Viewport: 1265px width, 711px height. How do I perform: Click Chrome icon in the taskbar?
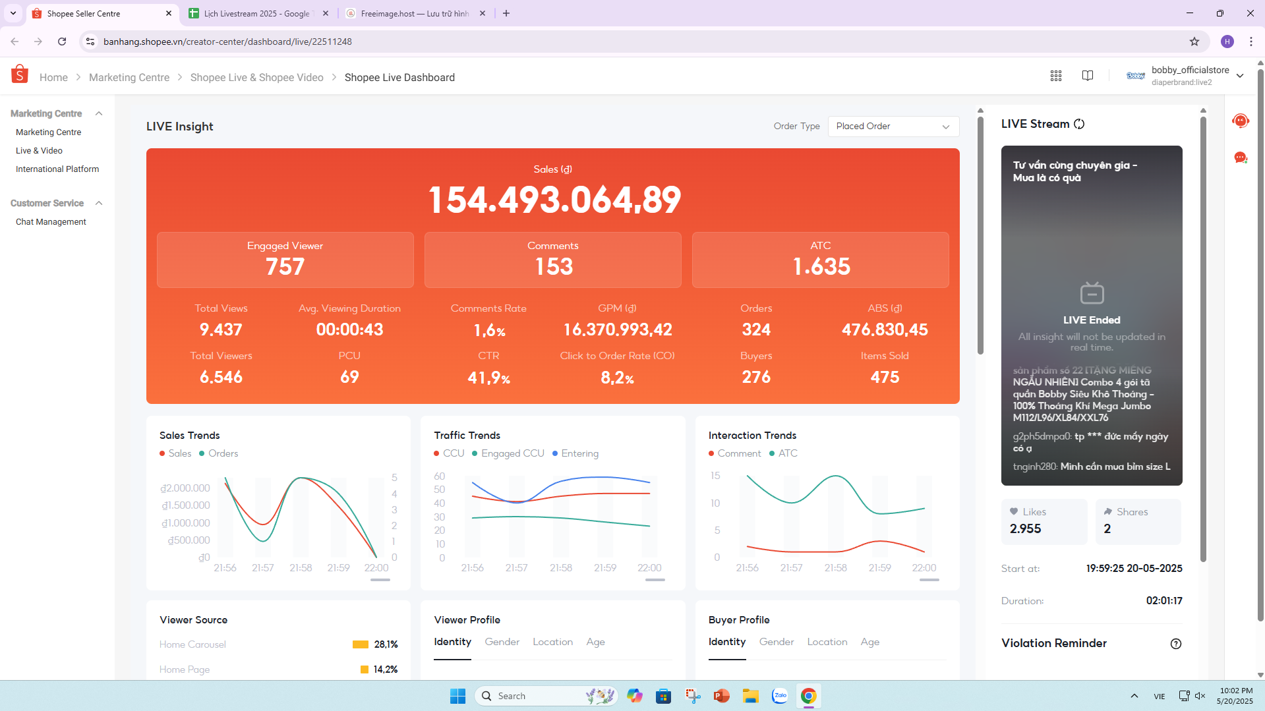(x=809, y=696)
